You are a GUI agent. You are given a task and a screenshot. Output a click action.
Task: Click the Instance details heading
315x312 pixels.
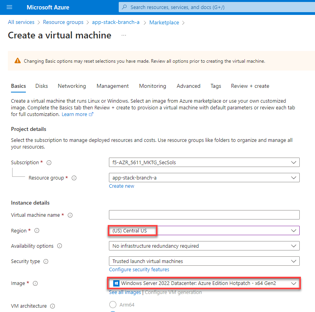(x=30, y=203)
